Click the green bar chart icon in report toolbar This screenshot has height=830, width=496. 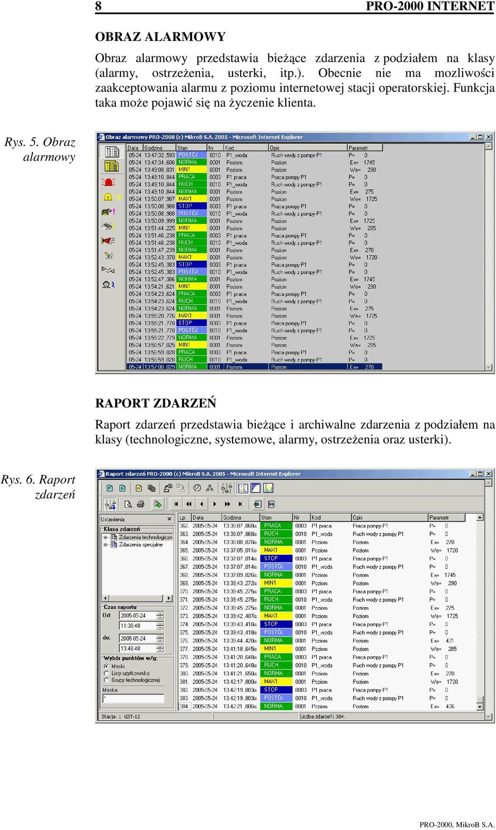(268, 488)
